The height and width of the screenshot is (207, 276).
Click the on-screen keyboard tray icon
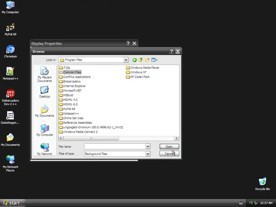tap(241, 203)
